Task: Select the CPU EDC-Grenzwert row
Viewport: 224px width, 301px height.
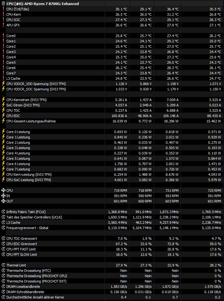Action: click(x=112, y=244)
